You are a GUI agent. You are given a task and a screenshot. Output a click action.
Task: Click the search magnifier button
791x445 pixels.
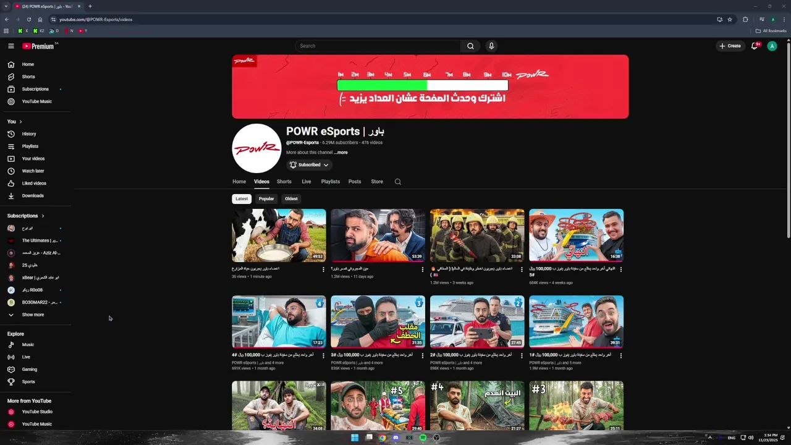coord(470,46)
